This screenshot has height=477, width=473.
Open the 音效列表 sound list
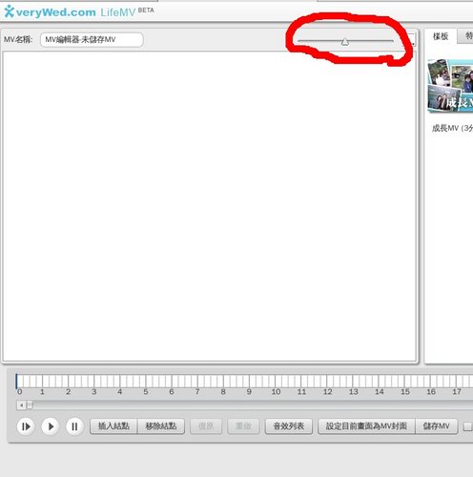(x=289, y=426)
